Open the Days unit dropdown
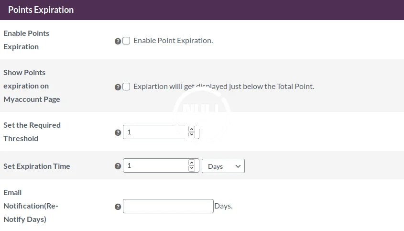Image resolution: width=404 pixels, height=231 pixels. [223, 166]
